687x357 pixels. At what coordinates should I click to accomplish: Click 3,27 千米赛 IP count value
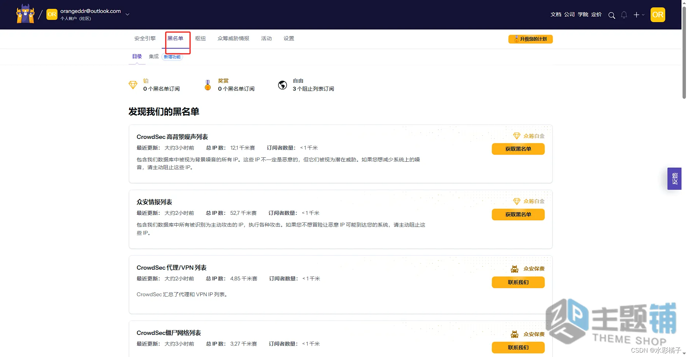point(243,344)
